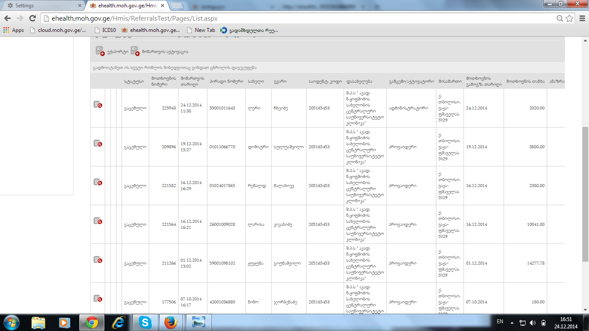Open the cloud.moh.gov.ge bookmark
The width and height of the screenshot is (589, 331).
[x=58, y=30]
